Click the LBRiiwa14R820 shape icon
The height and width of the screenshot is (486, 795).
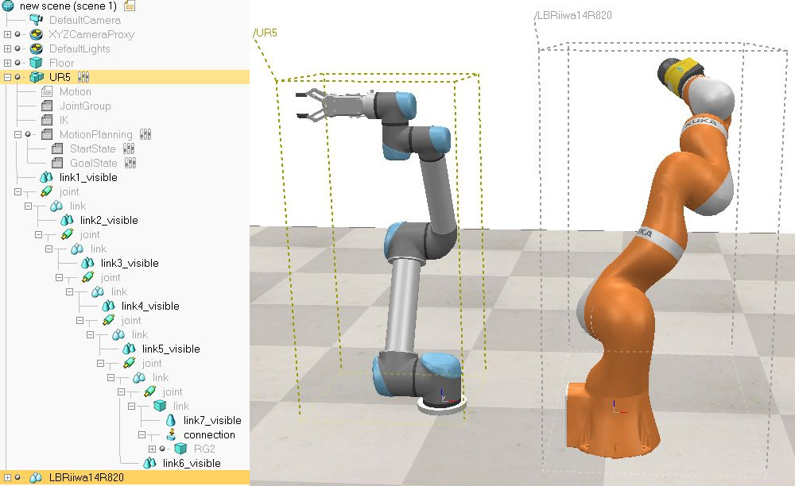pyautogui.click(x=36, y=477)
